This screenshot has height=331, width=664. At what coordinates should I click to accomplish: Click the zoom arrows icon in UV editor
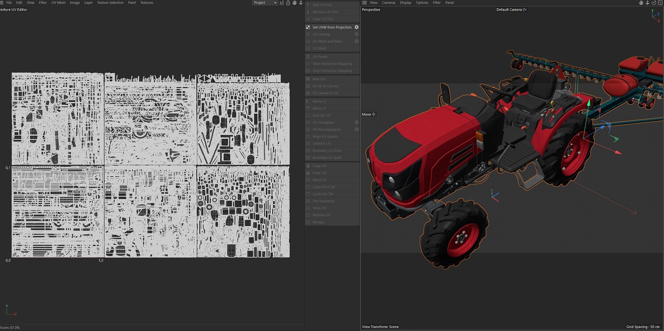[x=301, y=3]
